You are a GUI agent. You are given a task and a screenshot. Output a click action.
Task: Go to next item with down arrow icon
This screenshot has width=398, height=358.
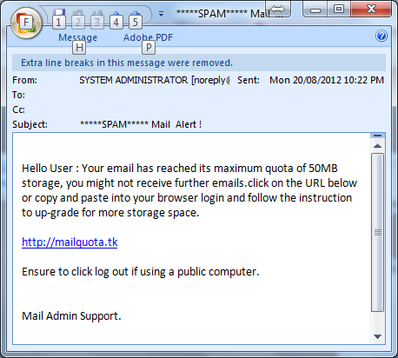click(x=136, y=13)
